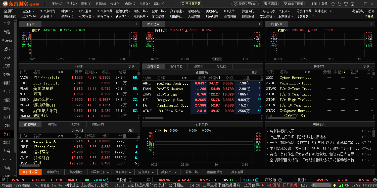
Task: Click horizontal scrollbar under 涨幅排名 table
Action: (x=154, y=118)
